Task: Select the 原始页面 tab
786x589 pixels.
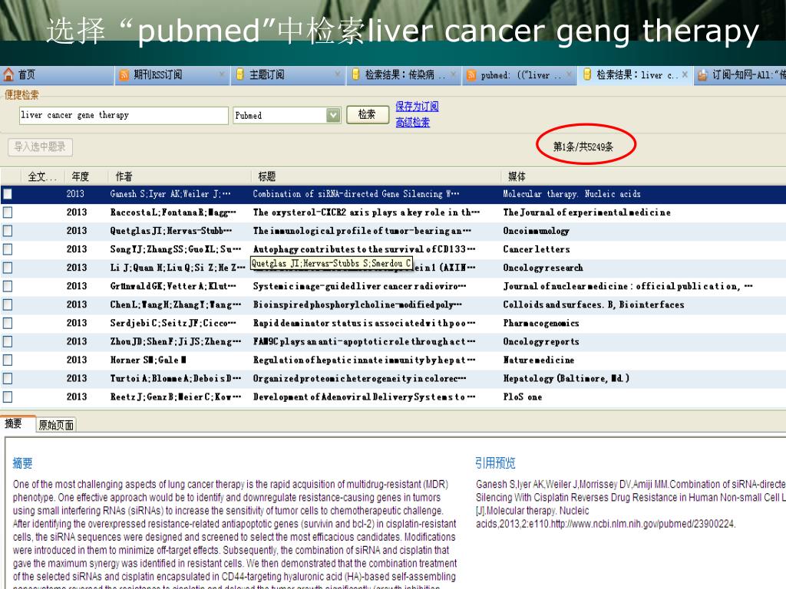Action: click(x=56, y=425)
